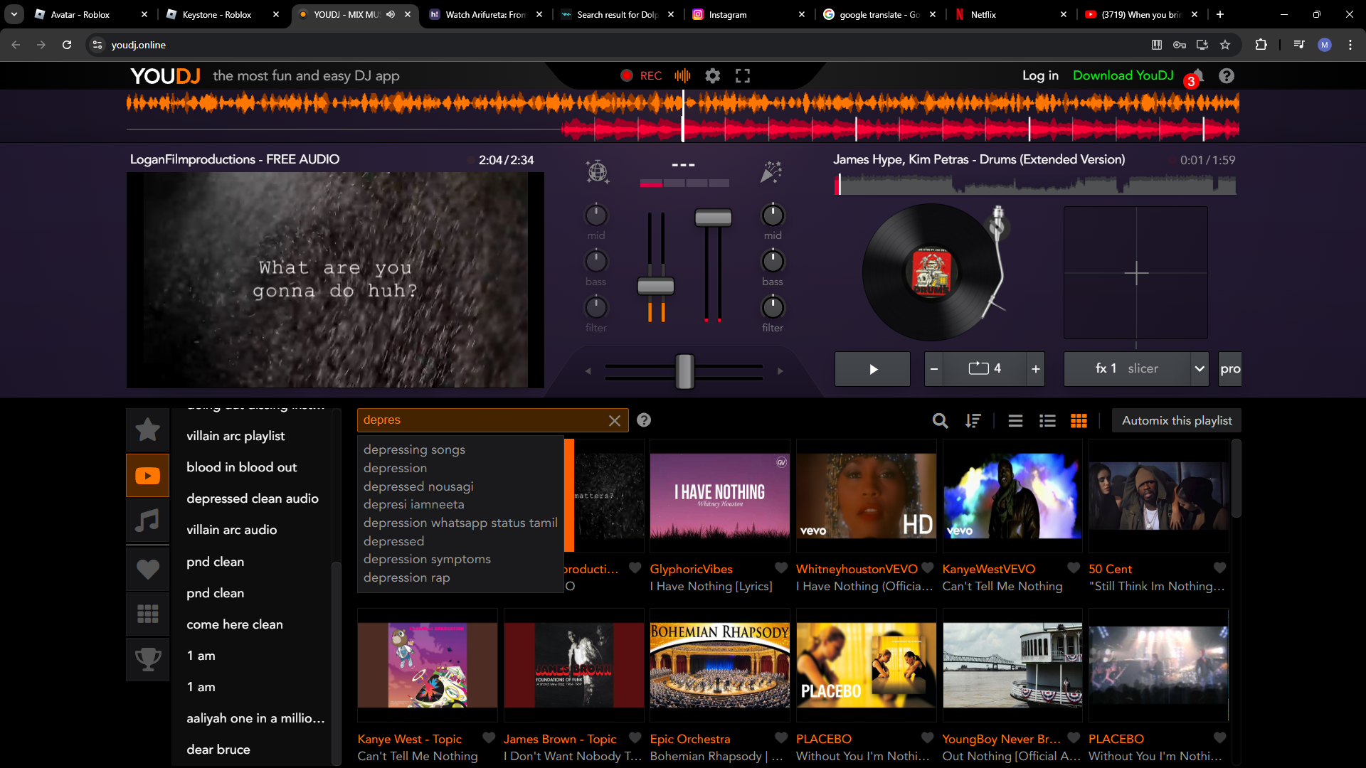Screen dimensions: 1366x768
Task: Like the KanyeWestVEVO track heart
Action: pyautogui.click(x=1074, y=568)
